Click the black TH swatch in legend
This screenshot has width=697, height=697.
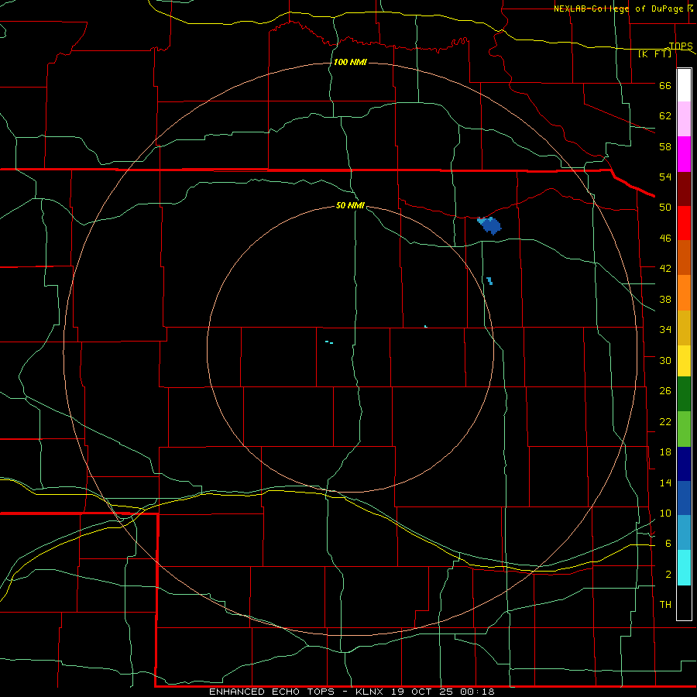684,603
